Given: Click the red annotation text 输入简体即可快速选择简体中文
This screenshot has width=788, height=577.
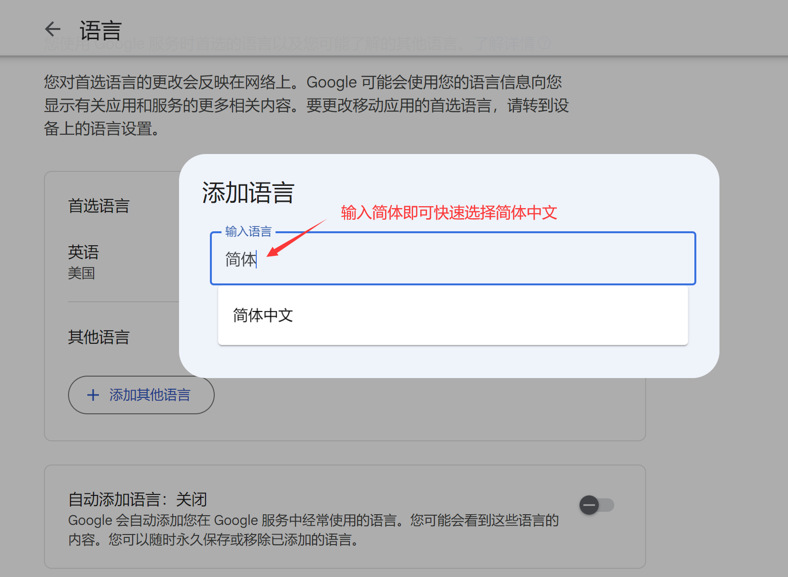Looking at the screenshot, I should tap(449, 212).
